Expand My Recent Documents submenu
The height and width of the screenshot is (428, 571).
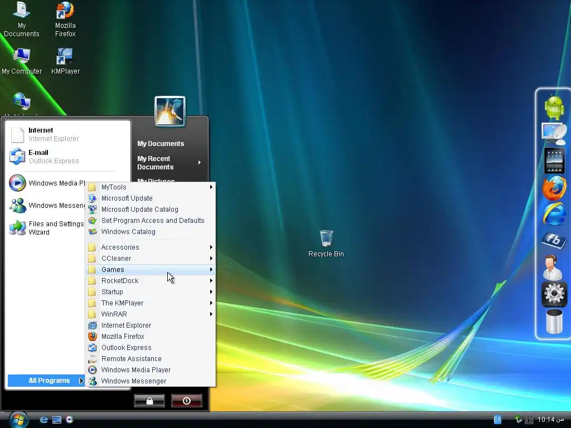pyautogui.click(x=170, y=163)
